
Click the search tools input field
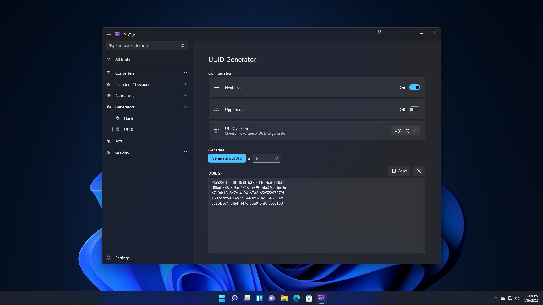[x=146, y=46]
